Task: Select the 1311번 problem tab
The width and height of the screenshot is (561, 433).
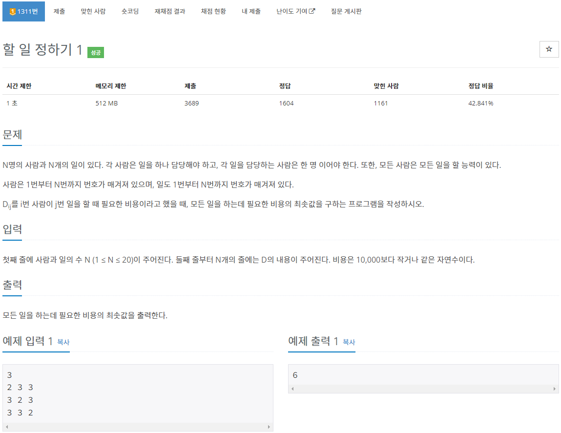Action: [x=23, y=11]
